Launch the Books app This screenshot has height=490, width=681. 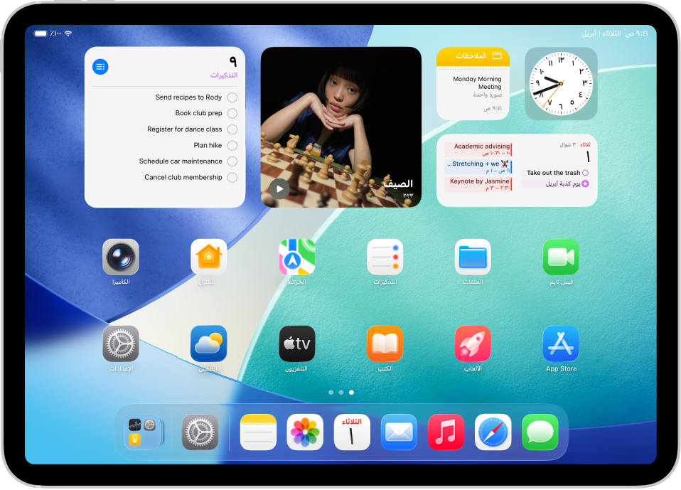[385, 343]
